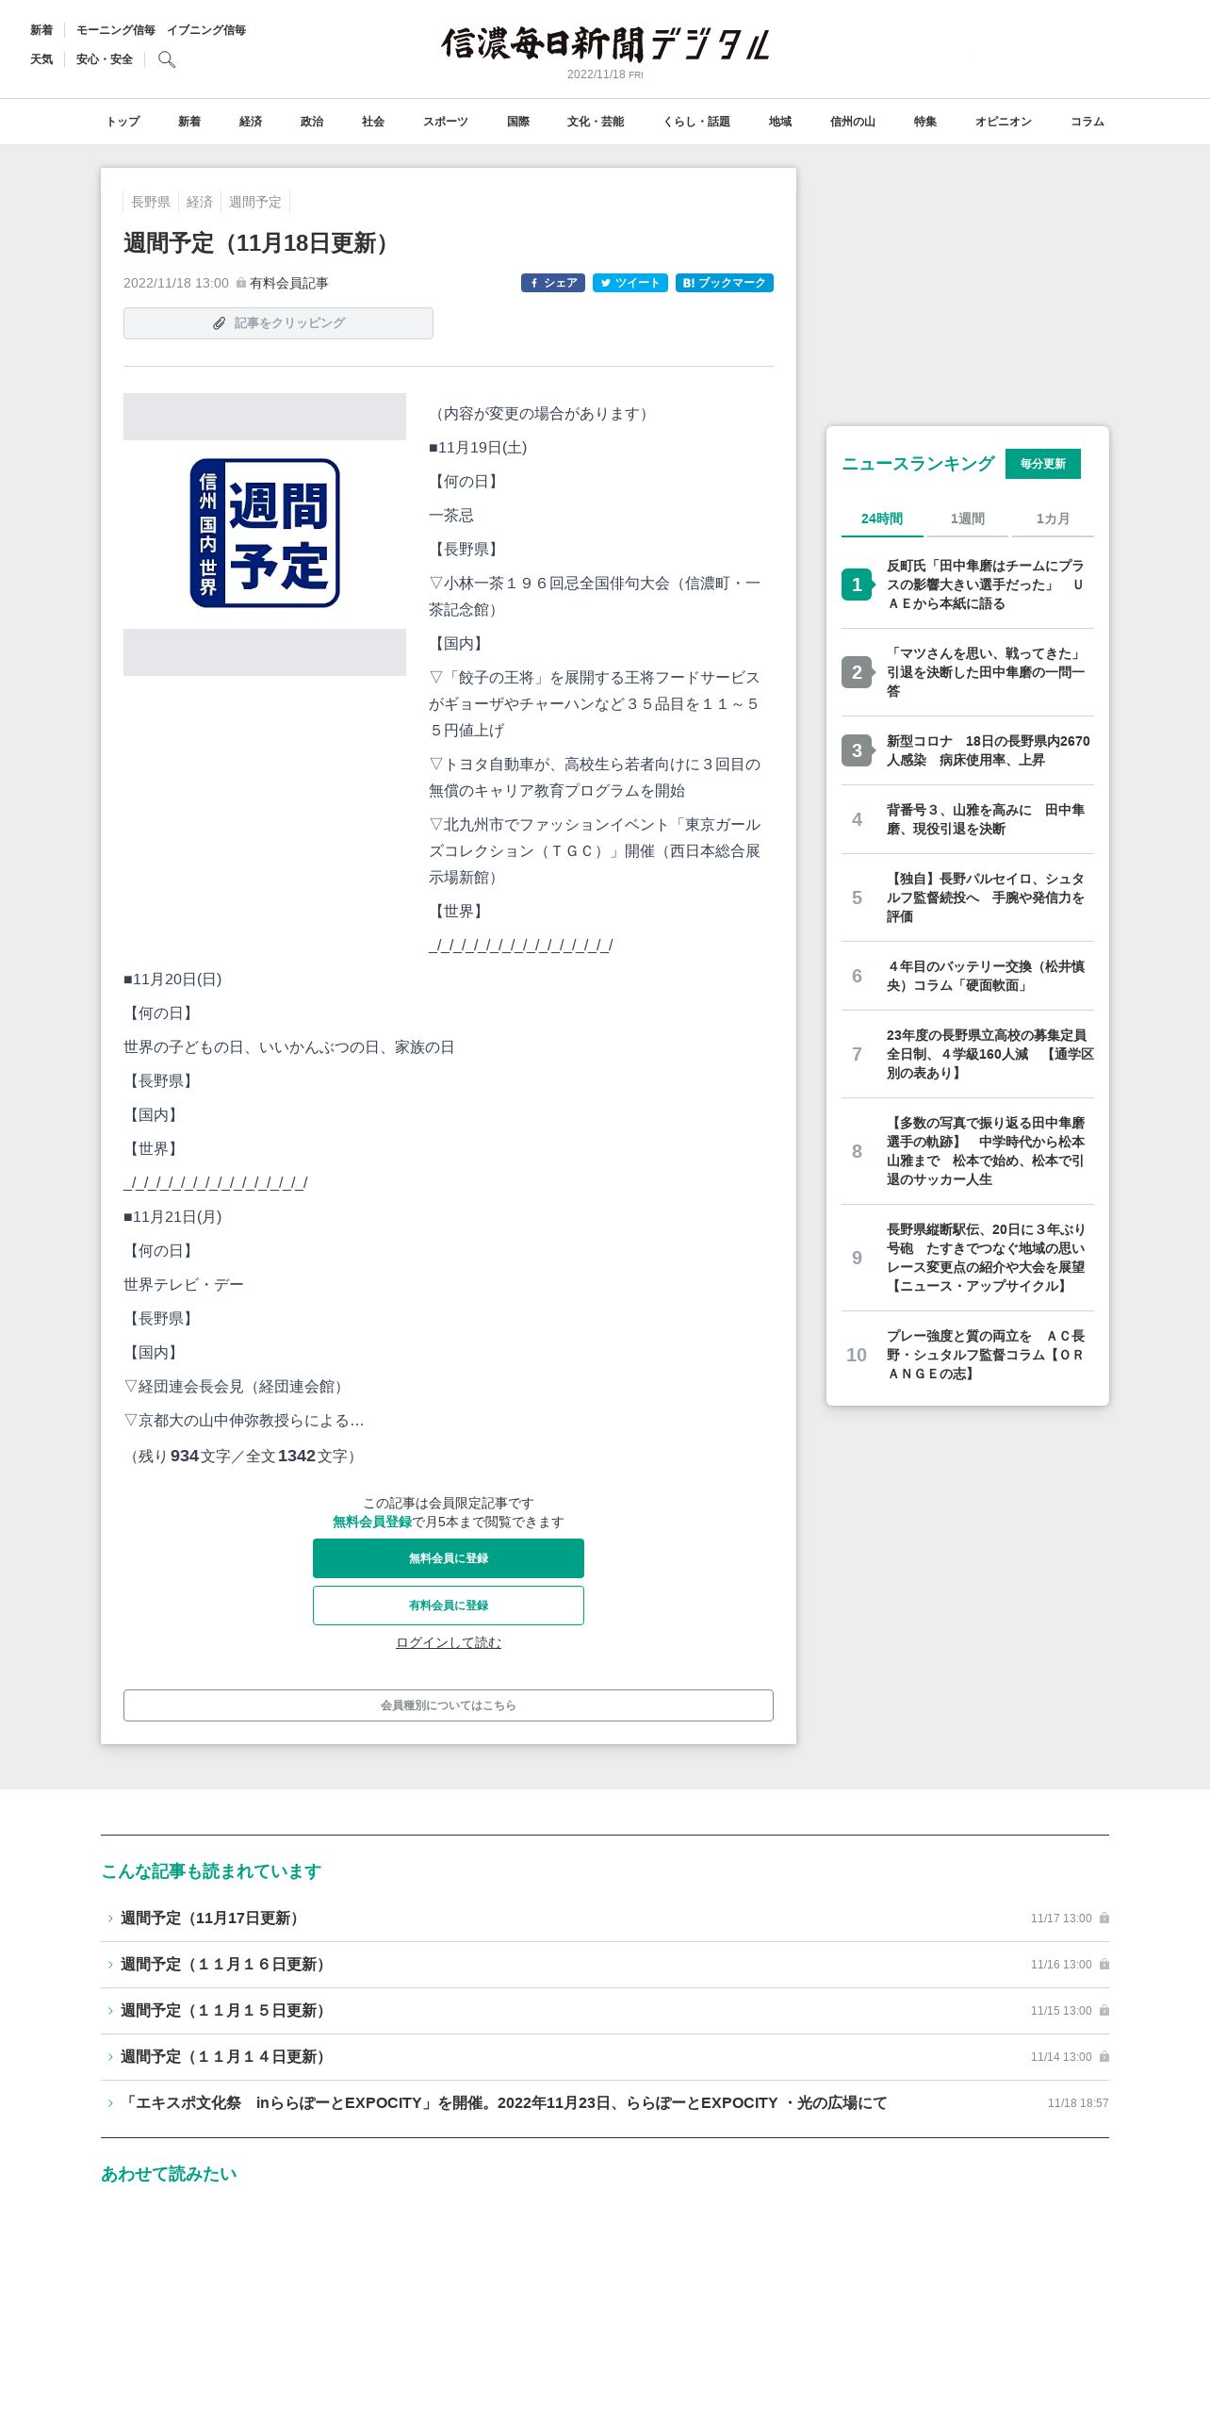
Task: Click lock icon on the 11/16 13:00 row
Action: coord(1104,1964)
